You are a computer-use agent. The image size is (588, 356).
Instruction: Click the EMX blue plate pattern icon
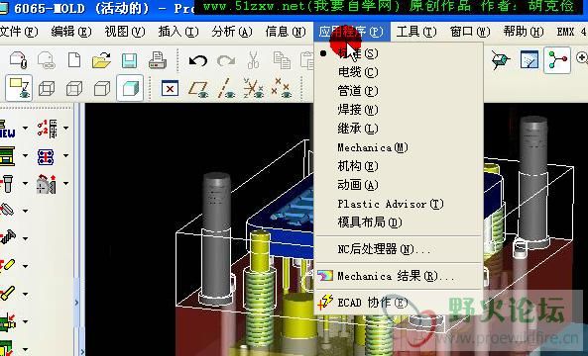(x=46, y=157)
